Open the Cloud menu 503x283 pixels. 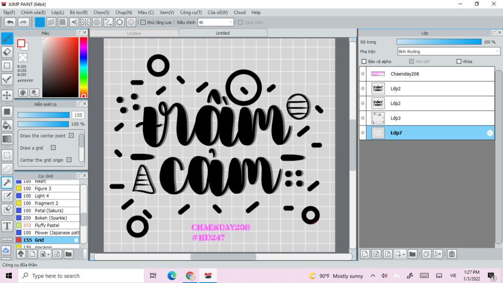pyautogui.click(x=240, y=12)
